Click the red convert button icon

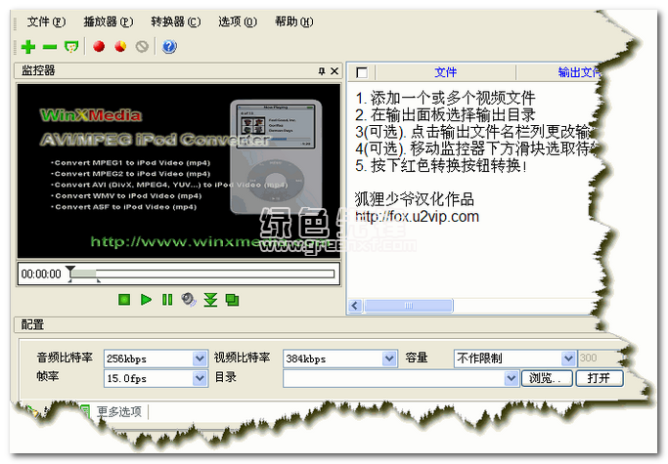[99, 46]
